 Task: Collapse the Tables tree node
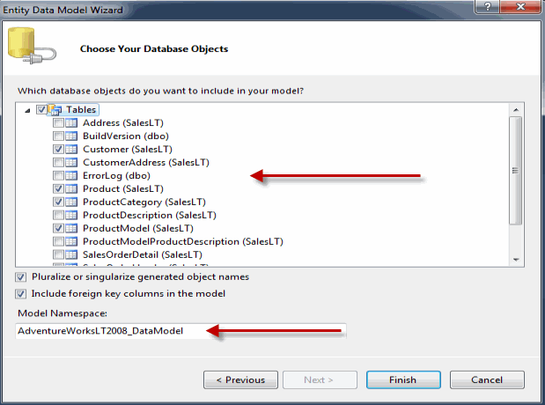pyautogui.click(x=27, y=111)
